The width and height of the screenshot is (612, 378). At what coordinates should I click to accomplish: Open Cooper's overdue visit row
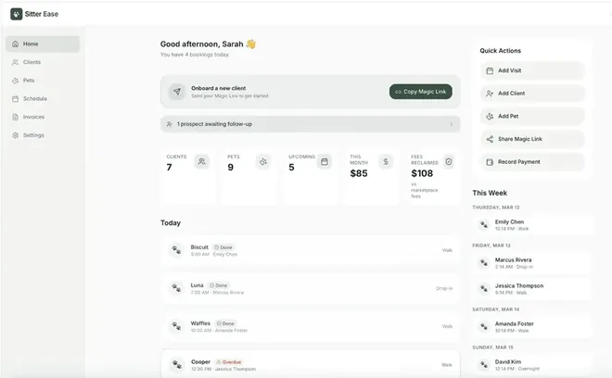click(311, 364)
